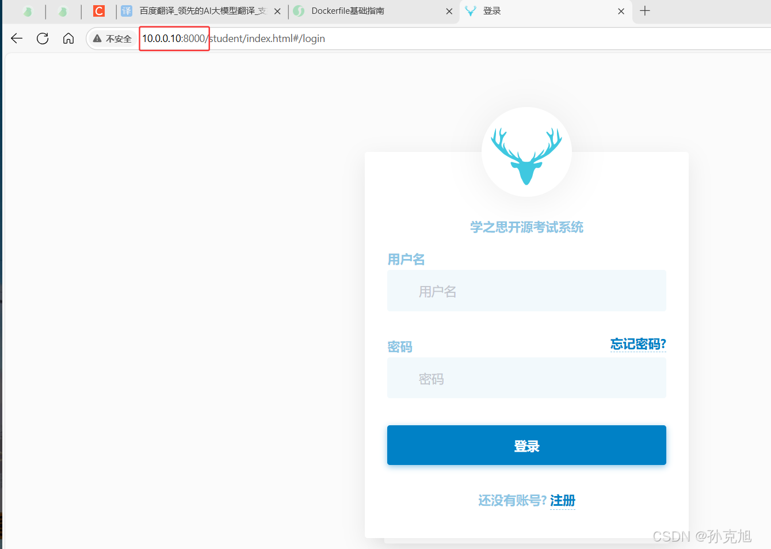This screenshot has width=771, height=549.
Task: Click the 学之思开源考试系统 title text
Action: click(526, 227)
